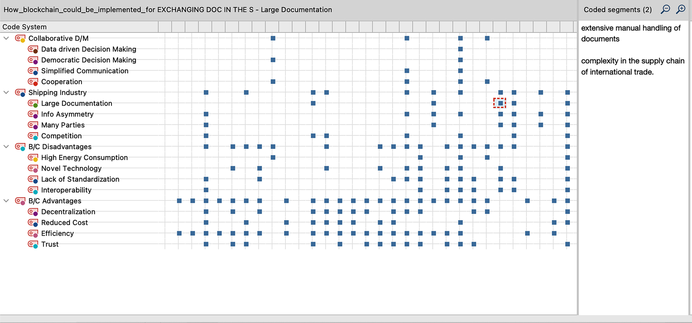Click the Democratic Decision Making code icon
The image size is (692, 323).
pos(33,60)
